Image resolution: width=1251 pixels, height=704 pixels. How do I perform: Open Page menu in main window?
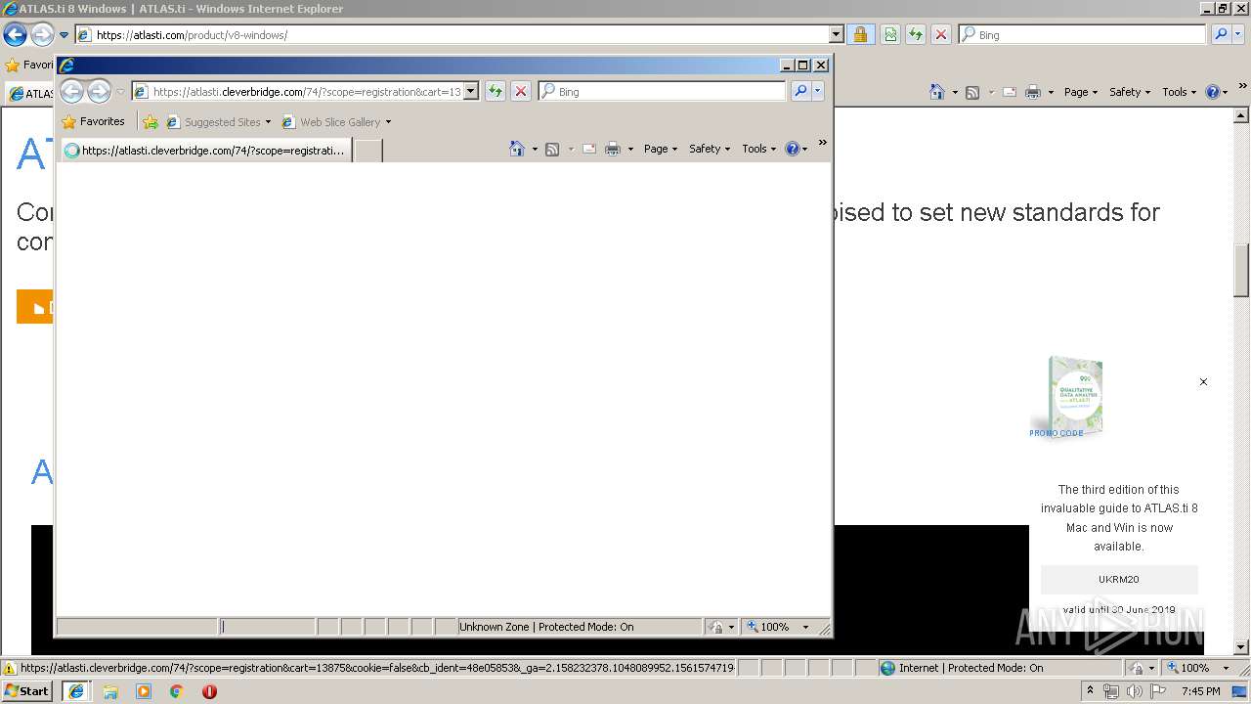click(1081, 92)
